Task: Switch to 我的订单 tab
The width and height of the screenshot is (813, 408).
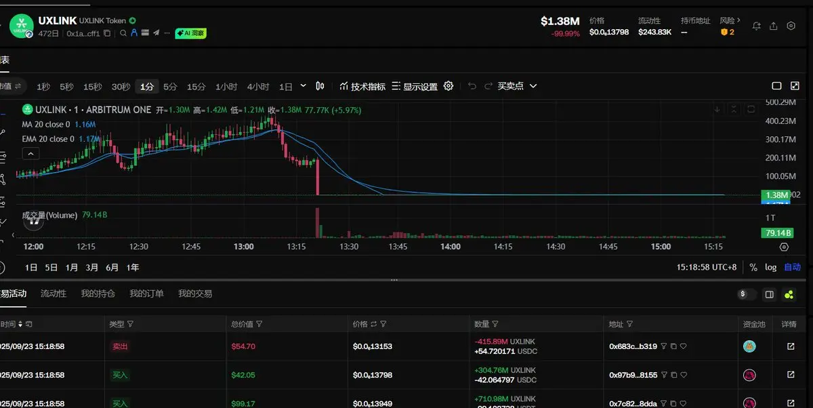Action: click(x=146, y=293)
